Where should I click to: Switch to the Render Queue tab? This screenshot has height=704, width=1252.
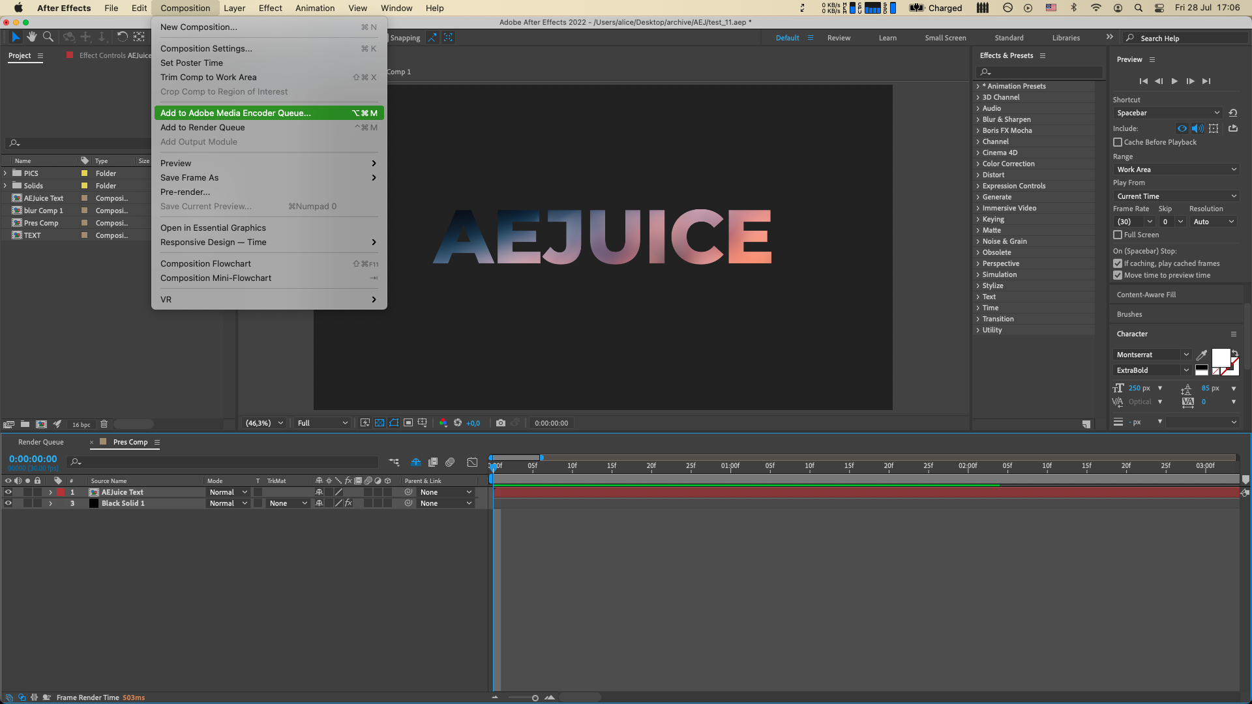click(40, 442)
